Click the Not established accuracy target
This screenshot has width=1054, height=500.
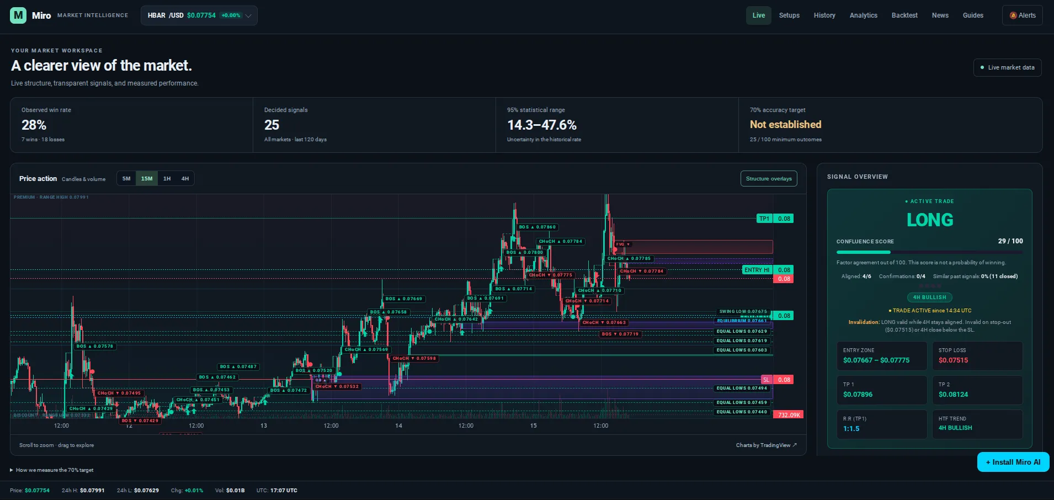[785, 125]
